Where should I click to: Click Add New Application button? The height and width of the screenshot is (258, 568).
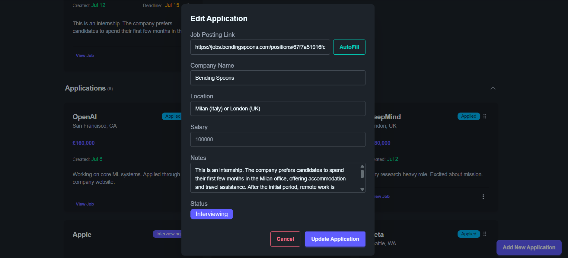click(x=529, y=247)
